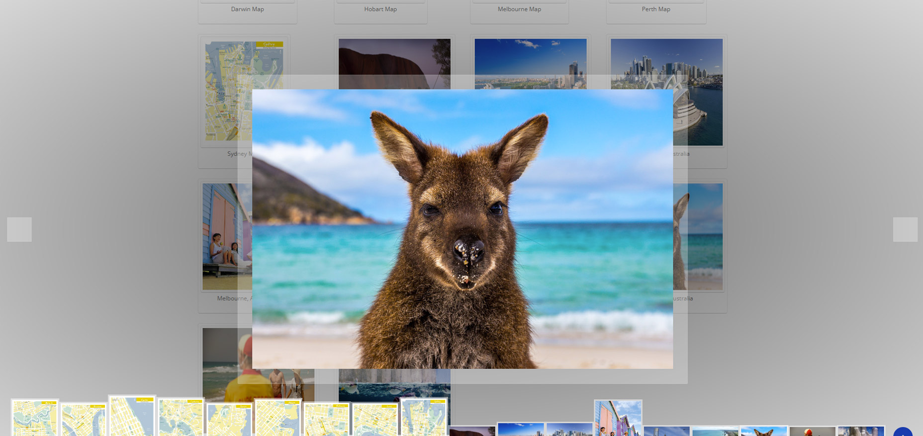This screenshot has width=923, height=436.
Task: Select the turquoise coastline strip thumbnail
Action: [x=715, y=431]
